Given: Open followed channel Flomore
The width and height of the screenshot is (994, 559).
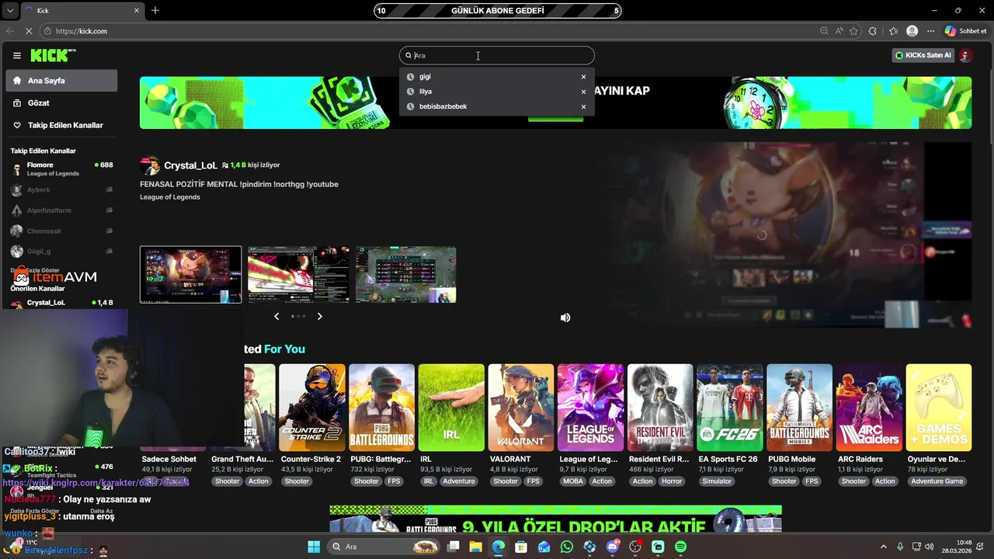Looking at the screenshot, I should (x=61, y=168).
